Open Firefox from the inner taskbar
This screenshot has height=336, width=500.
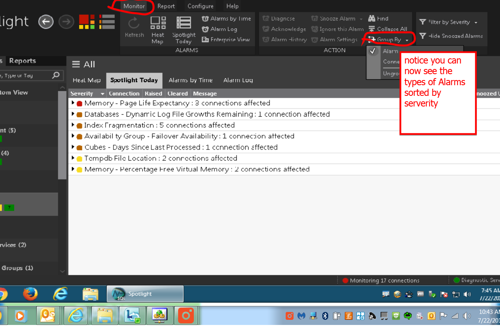[30, 294]
